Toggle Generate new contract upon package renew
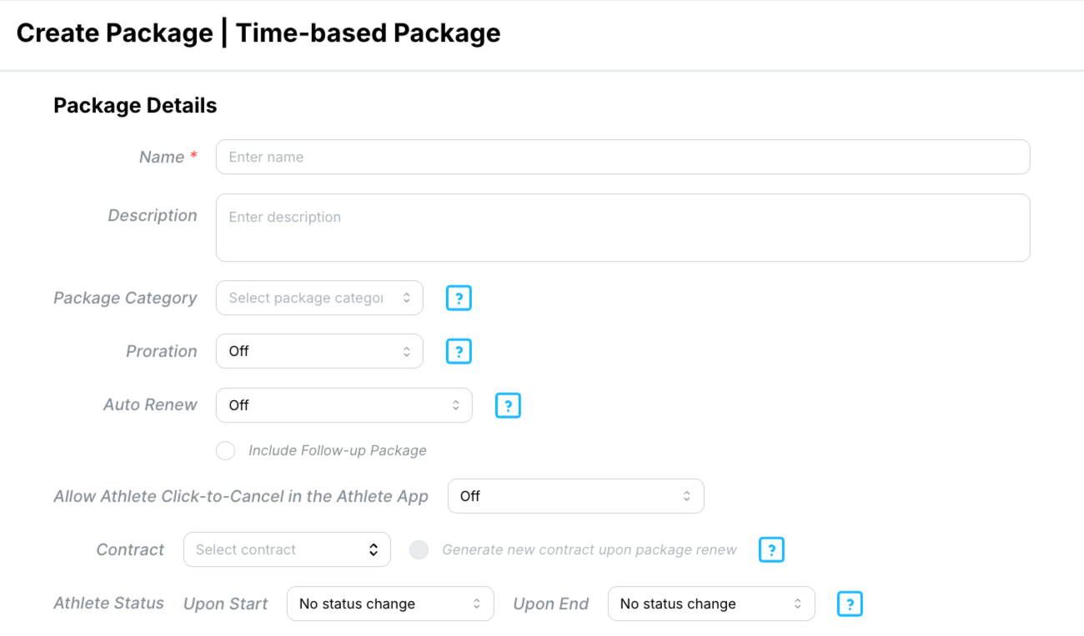 click(x=419, y=549)
